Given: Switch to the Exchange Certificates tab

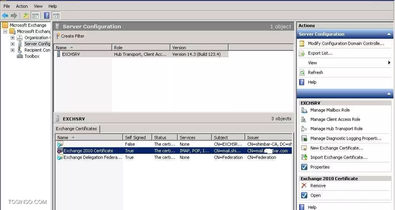Looking at the screenshot, I should [76, 129].
